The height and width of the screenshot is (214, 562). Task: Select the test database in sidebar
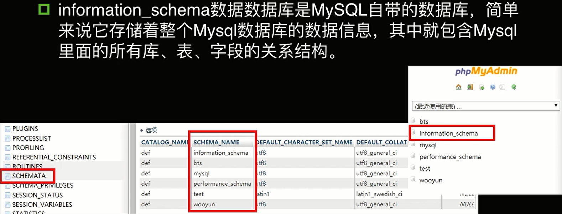(425, 169)
